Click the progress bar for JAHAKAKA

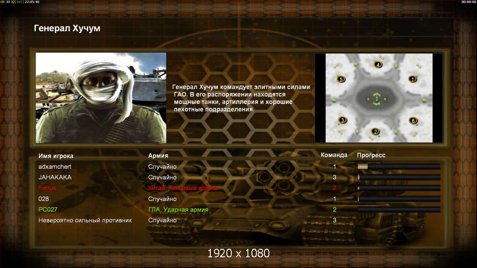click(x=399, y=177)
